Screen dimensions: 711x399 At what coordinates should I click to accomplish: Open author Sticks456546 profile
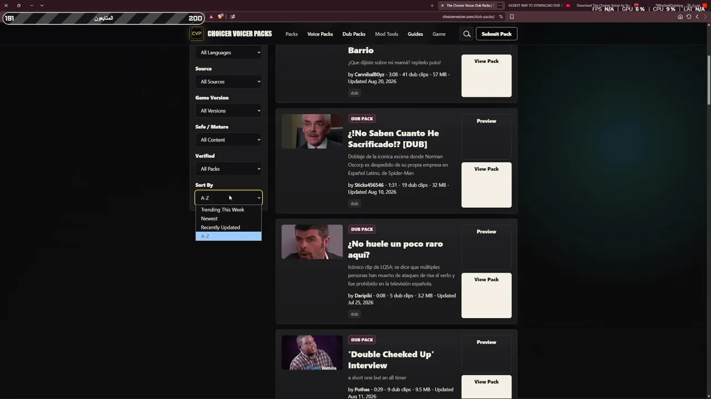pos(369,185)
